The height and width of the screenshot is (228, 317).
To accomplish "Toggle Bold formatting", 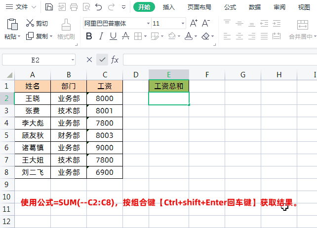I will click(89, 36).
